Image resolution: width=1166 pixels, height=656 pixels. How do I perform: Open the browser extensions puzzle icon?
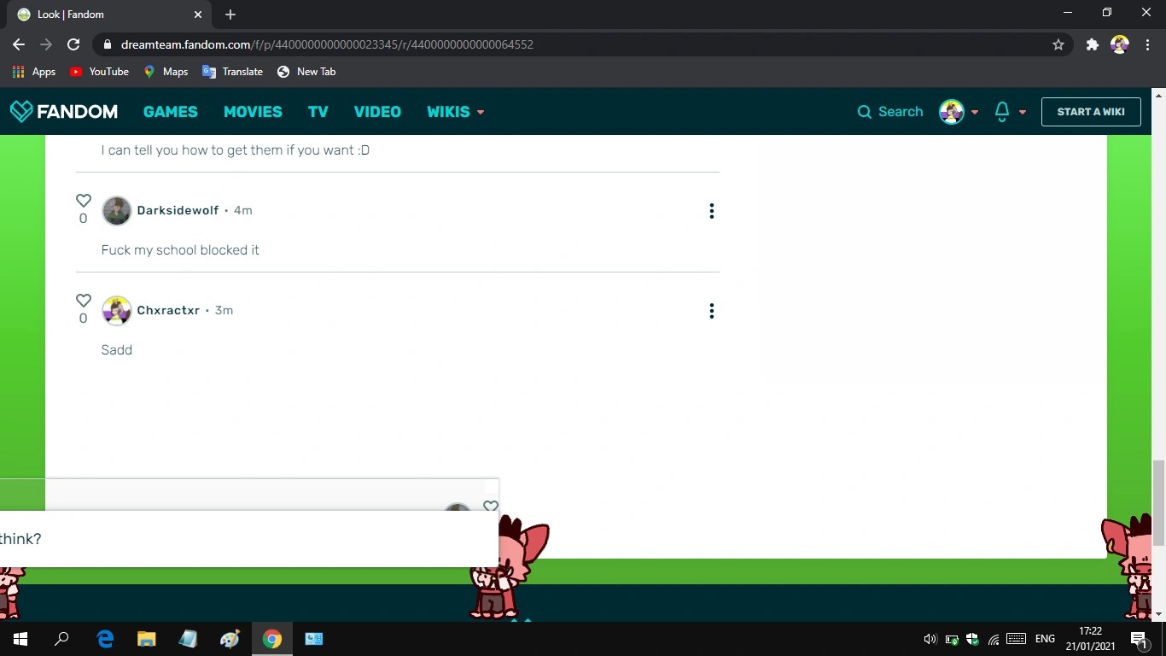1092,44
